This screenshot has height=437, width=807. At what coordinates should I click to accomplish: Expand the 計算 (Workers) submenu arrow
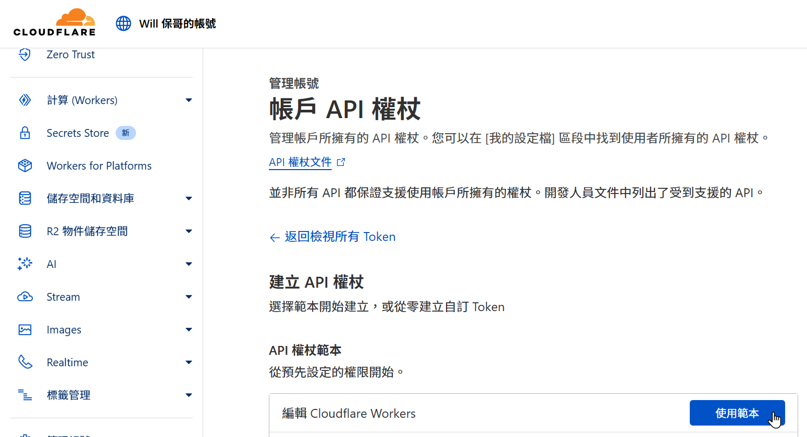(189, 100)
